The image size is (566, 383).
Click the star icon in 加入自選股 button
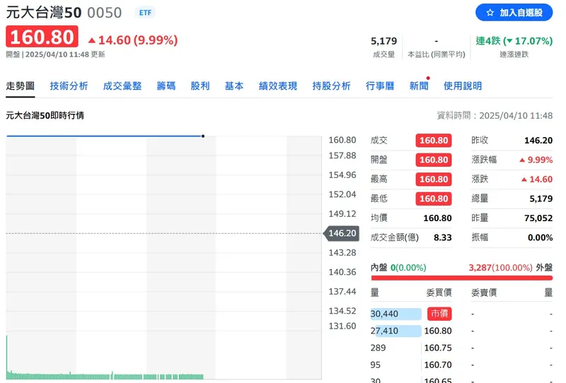point(490,13)
